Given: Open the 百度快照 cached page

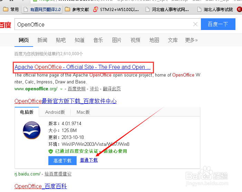Looking at the screenshot, I should coord(77,89).
